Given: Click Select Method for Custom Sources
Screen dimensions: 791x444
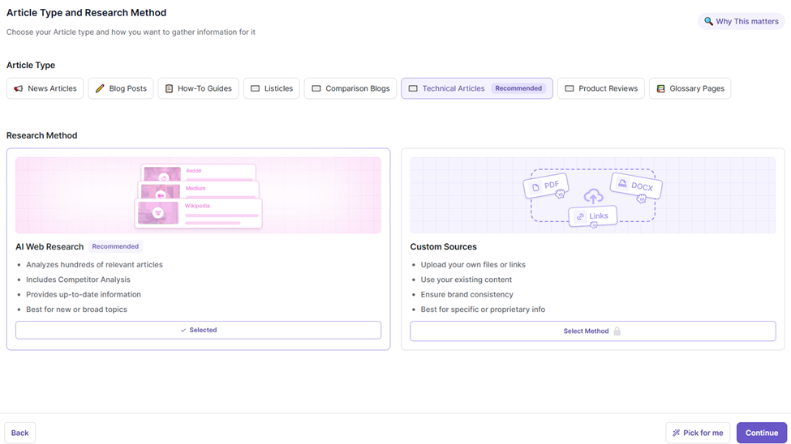Looking at the screenshot, I should pos(593,331).
